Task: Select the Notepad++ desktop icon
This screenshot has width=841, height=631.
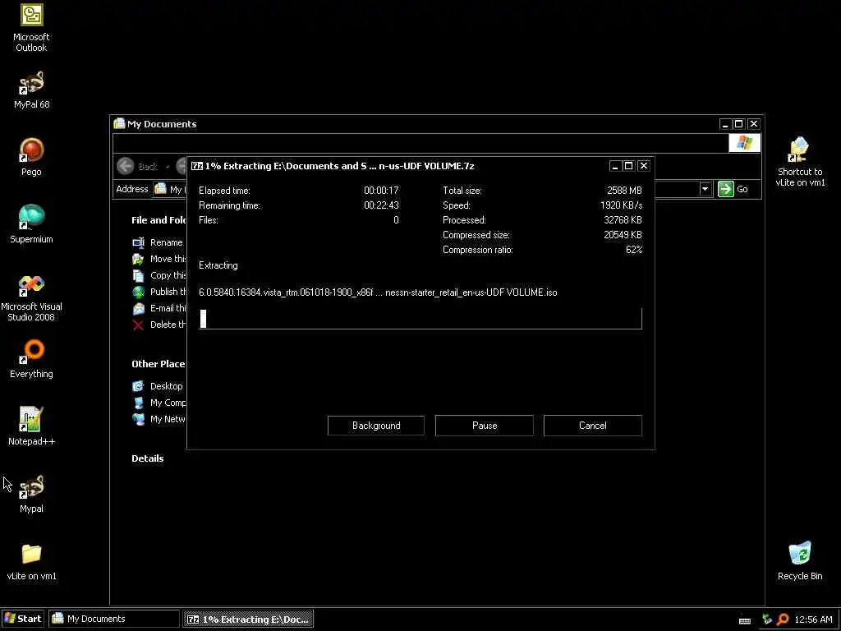Action: click(31, 426)
